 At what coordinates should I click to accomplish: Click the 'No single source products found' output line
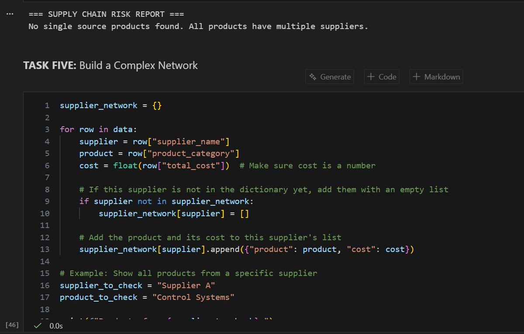(198, 26)
